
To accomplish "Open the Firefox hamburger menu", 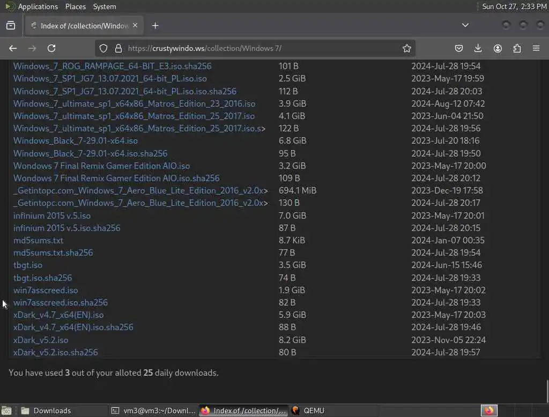I will (536, 48).
